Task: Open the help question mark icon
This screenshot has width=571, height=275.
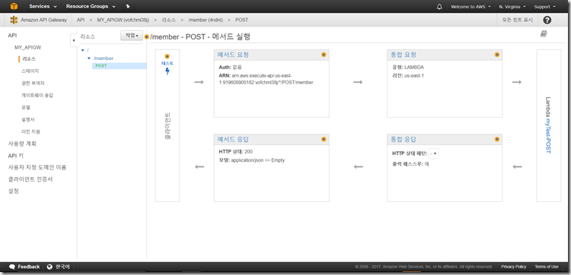Action: [x=547, y=20]
